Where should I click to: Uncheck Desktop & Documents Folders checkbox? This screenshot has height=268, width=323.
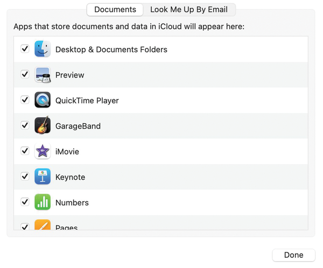click(x=25, y=49)
